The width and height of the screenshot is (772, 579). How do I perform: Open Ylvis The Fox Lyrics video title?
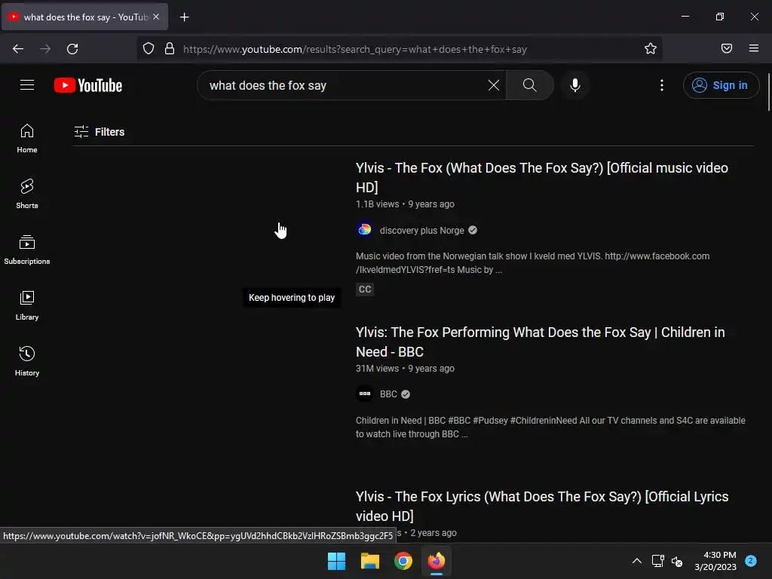click(541, 506)
